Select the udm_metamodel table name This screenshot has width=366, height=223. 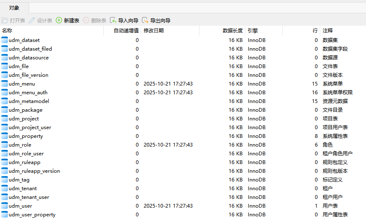29,101
